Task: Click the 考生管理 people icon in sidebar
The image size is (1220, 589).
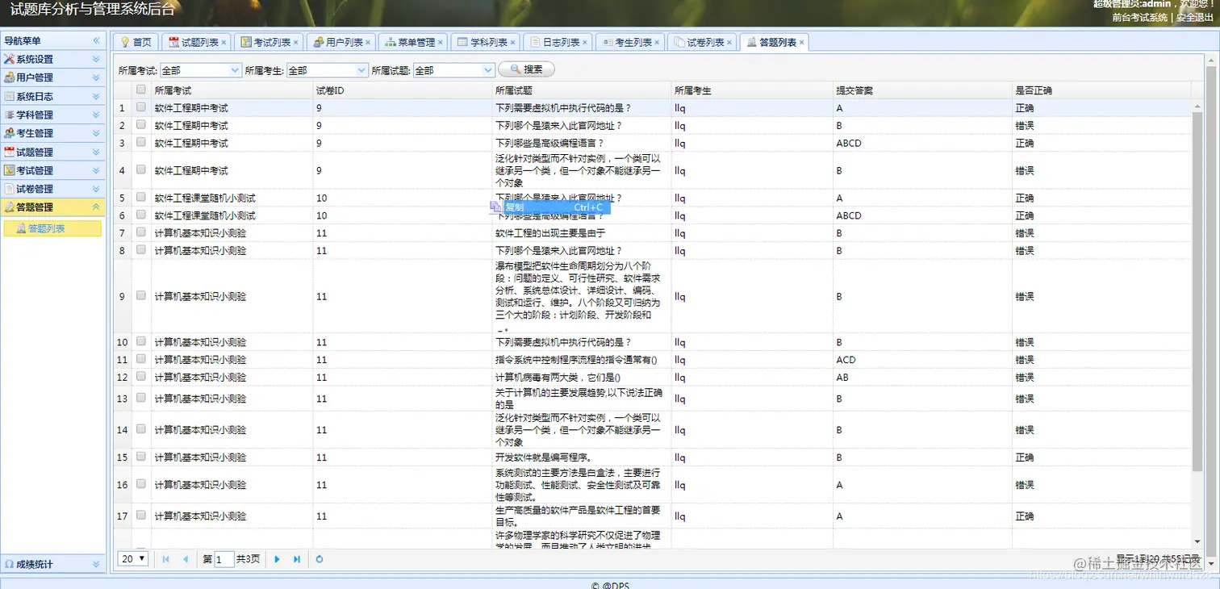Action: point(10,133)
